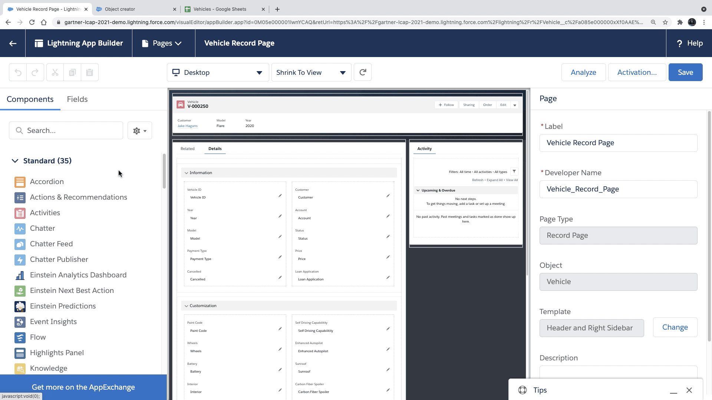Refresh the canvas preview
Viewport: 712px width, 400px height.
coord(362,72)
